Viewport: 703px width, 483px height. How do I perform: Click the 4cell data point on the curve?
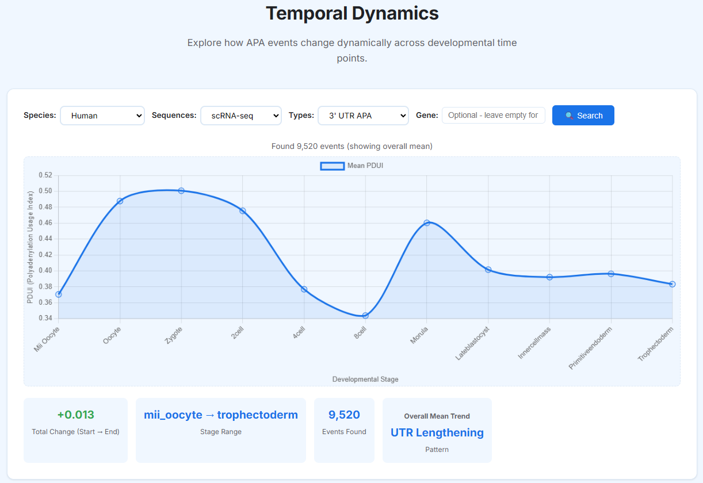pos(304,289)
